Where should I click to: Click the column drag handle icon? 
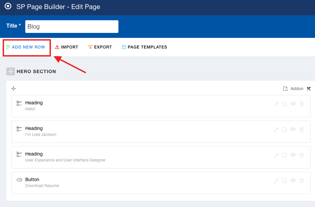[14, 89]
